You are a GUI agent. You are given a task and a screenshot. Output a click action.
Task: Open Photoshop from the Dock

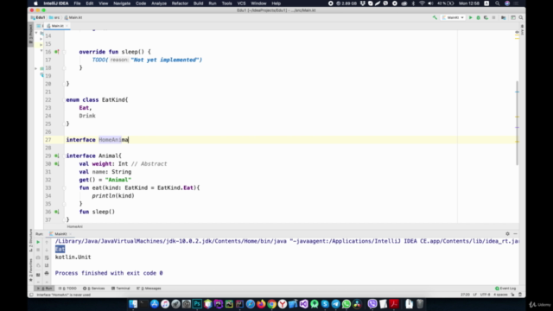[x=197, y=304]
